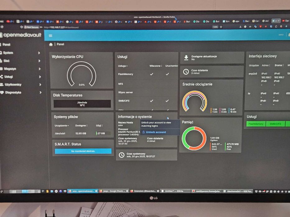Screen dimensions: 290x217
Task: Open the Firefox downloads arrow icon
Action: coord(241,27)
